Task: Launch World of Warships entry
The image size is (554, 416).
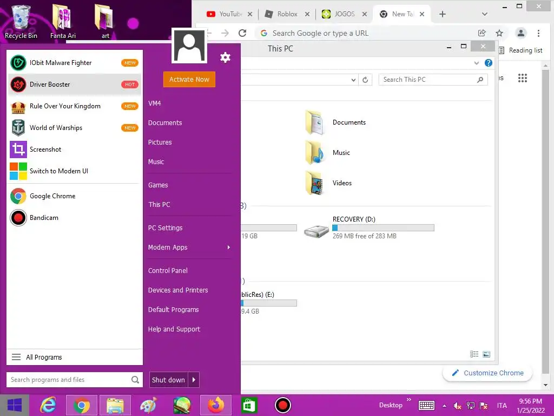Action: pyautogui.click(x=74, y=128)
